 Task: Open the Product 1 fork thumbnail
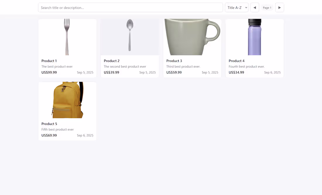67,37
